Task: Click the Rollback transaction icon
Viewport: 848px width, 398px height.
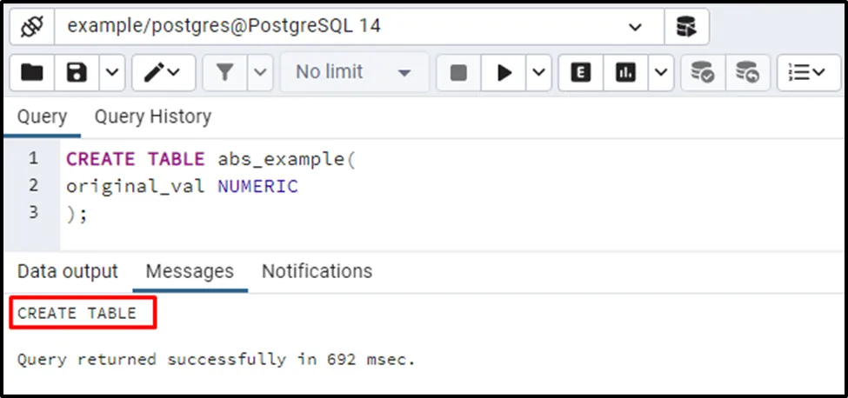Action: pos(747,73)
